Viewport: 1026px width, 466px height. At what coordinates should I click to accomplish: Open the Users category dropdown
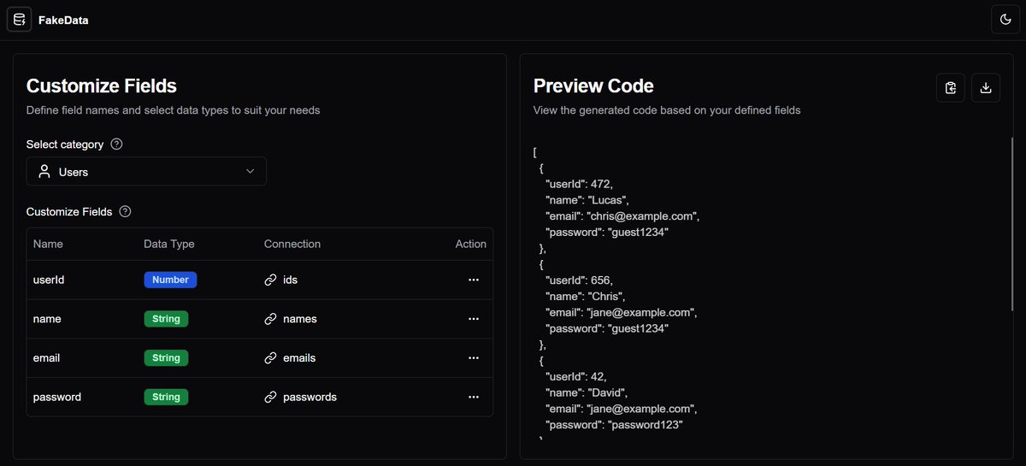tap(146, 171)
